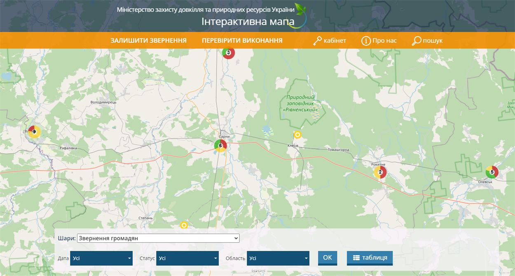Open the Дата filter dropdown
This screenshot has height=276, width=515.
tap(101, 258)
